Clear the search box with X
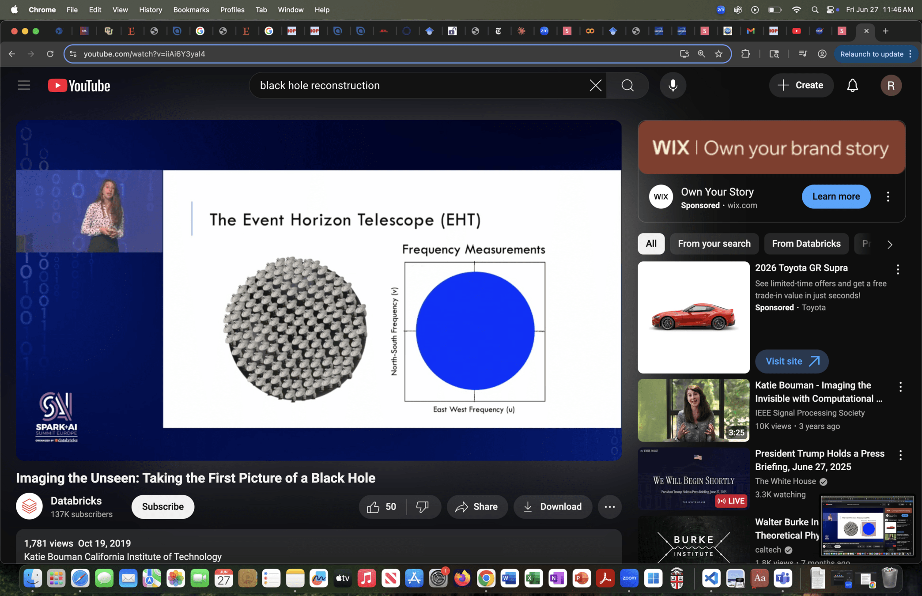Viewport: 922px width, 596px height. (x=595, y=85)
